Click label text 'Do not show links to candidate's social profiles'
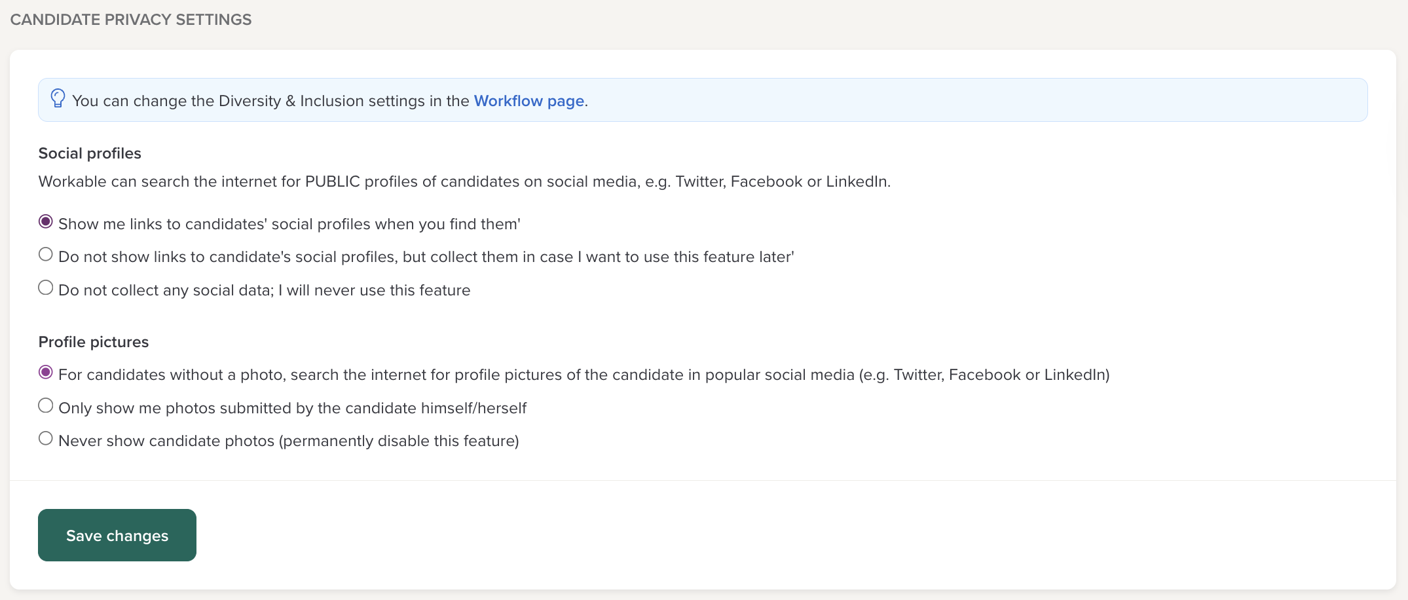This screenshot has height=600, width=1408. coord(426,257)
